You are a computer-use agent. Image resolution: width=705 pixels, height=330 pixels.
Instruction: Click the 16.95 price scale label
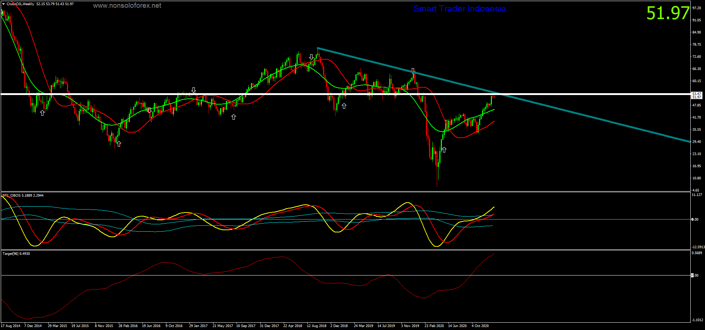click(697, 166)
